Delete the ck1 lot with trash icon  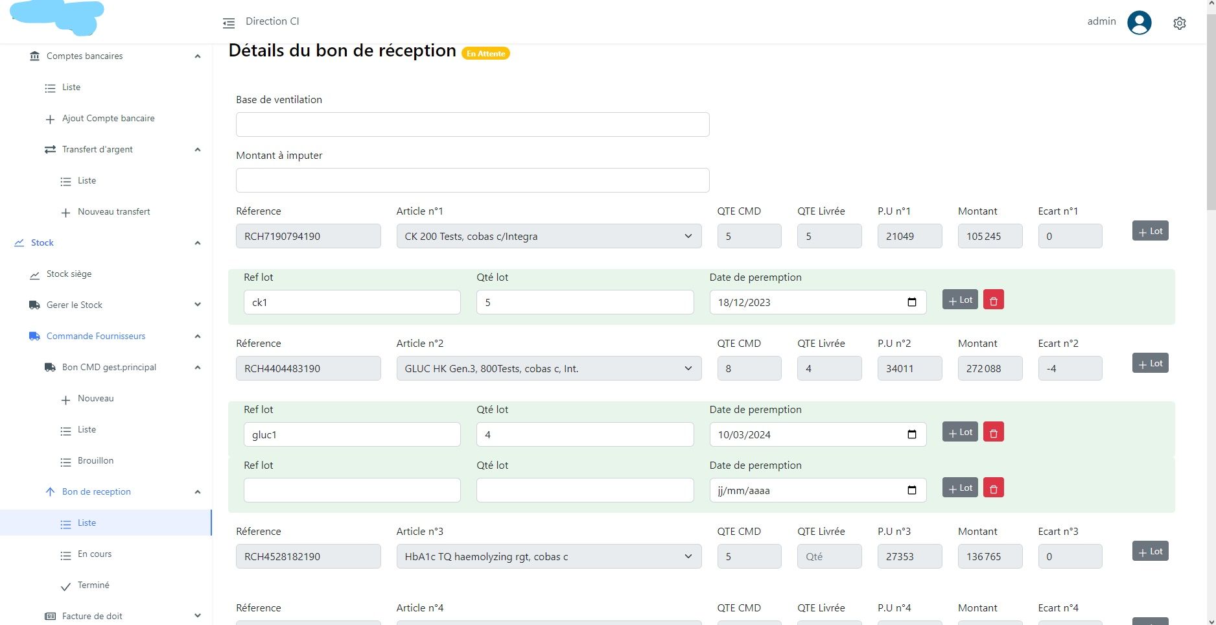coord(993,300)
